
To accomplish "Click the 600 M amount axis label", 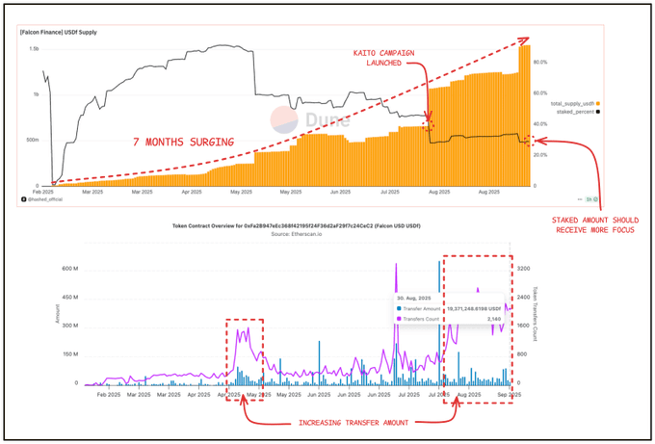I will point(70,269).
